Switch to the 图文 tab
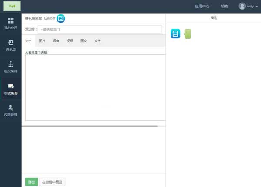Screen dimensions: 261x187 pyautogui.click(x=84, y=41)
